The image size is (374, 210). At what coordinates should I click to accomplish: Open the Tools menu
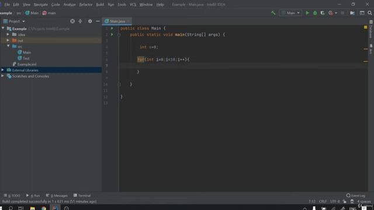coord(122,5)
